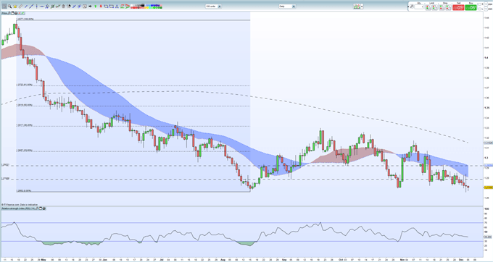The image size is (493, 262).
Task: Select the eraser tool in toolbar
Action: (20, 7)
